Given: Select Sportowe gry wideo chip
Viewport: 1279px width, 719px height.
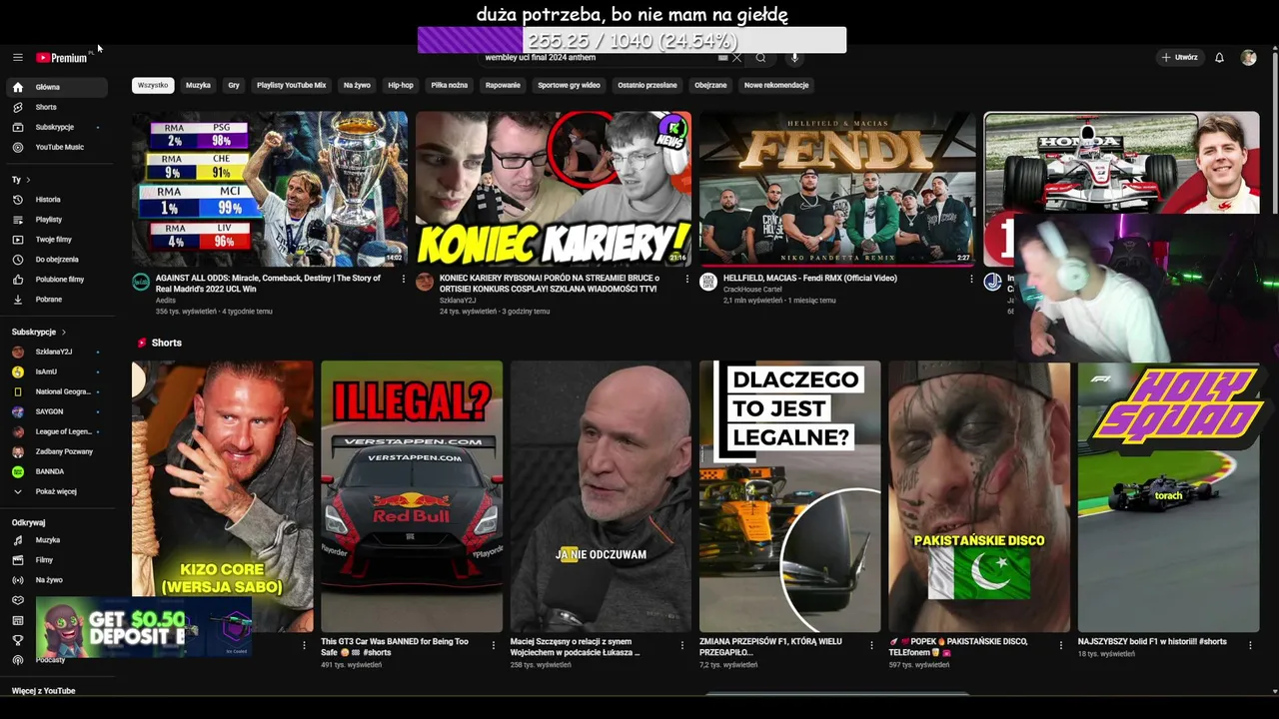Looking at the screenshot, I should tap(569, 86).
